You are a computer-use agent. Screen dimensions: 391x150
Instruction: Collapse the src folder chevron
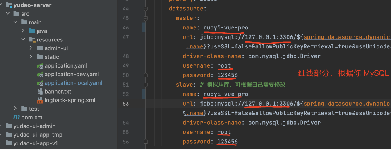[8, 14]
